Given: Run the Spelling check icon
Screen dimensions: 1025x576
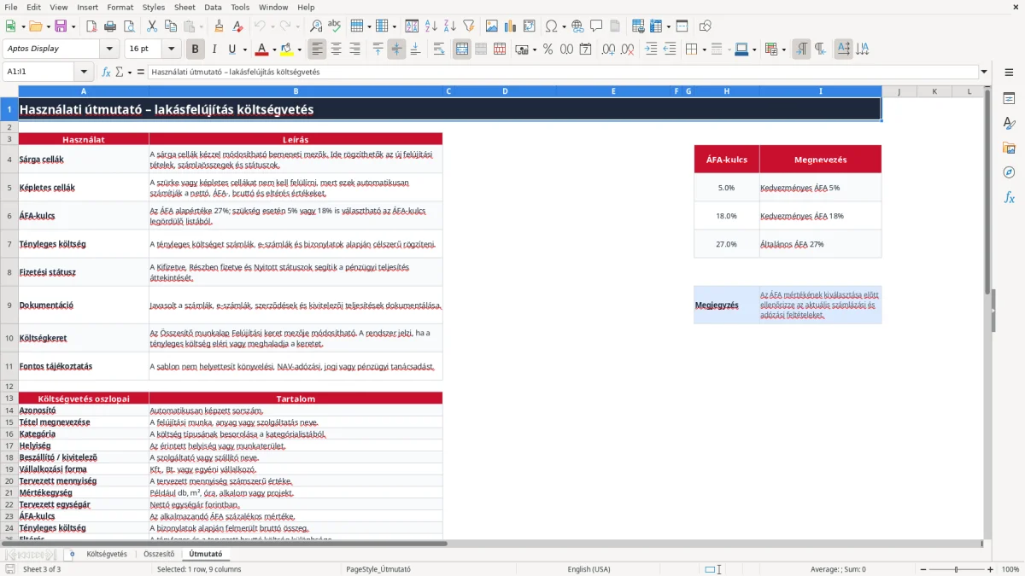Looking at the screenshot, I should pos(335,26).
